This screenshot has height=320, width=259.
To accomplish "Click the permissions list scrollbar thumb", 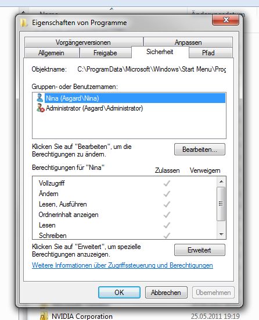I will pyautogui.click(x=221, y=204).
